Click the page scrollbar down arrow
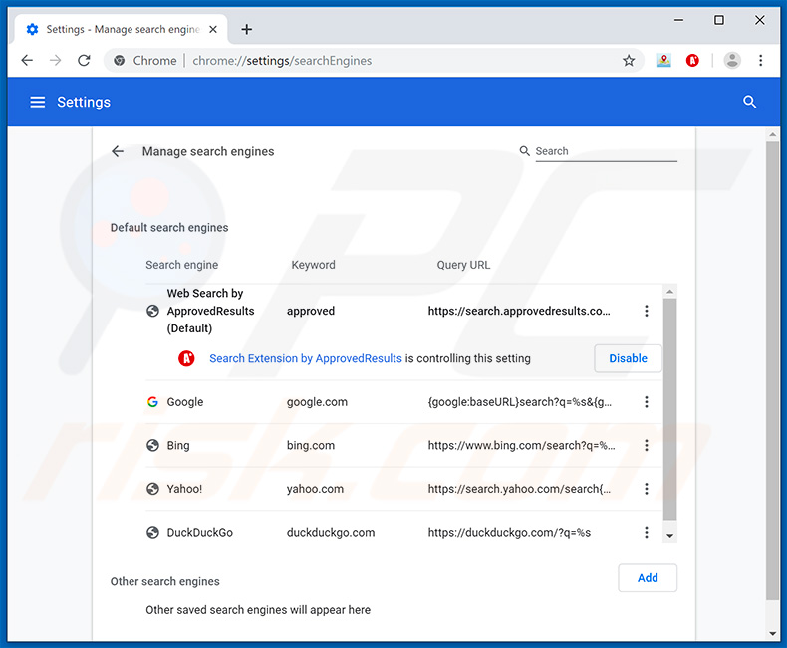Viewport: 787px width, 648px height. pos(772,633)
